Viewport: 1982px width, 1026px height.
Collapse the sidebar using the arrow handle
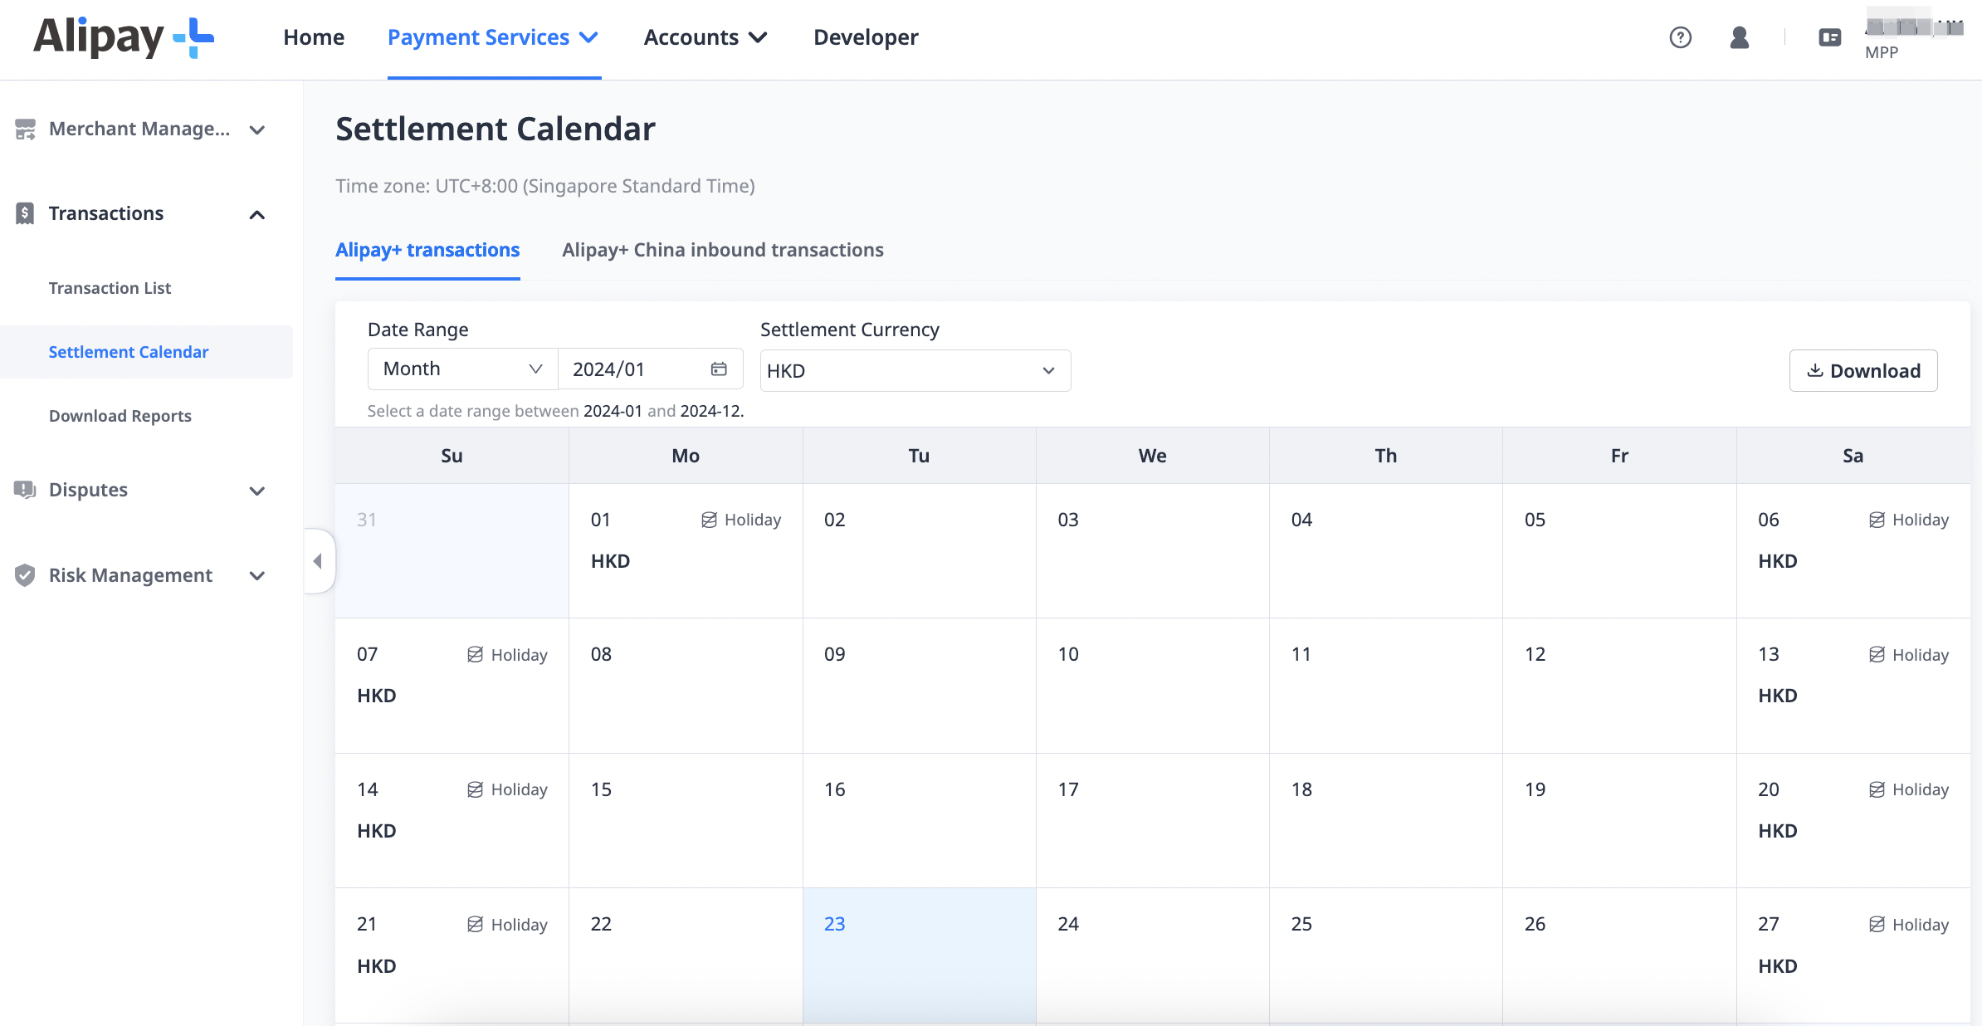pos(319,561)
